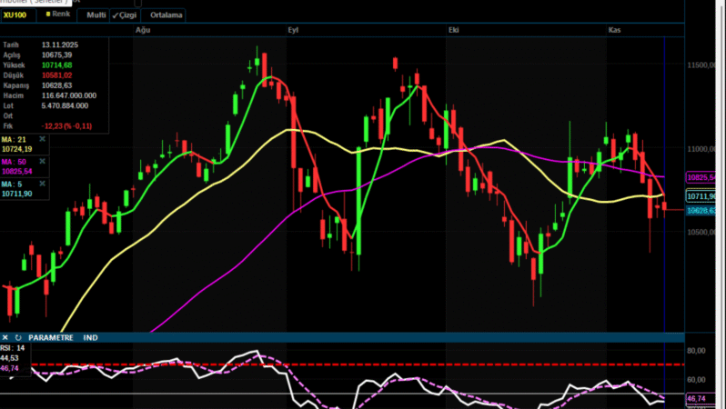The image size is (726, 409).
Task: Click the RSI : 14 indicator label
Action: point(13,349)
